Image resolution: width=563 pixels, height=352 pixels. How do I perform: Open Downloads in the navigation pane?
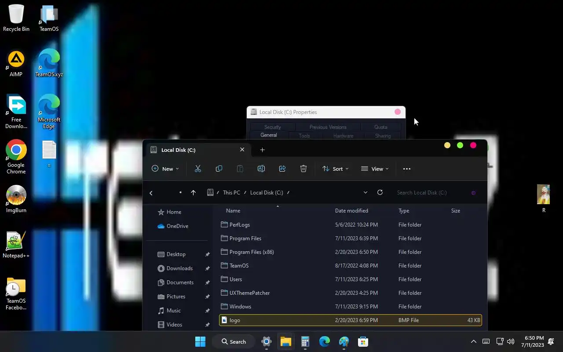[x=179, y=268]
